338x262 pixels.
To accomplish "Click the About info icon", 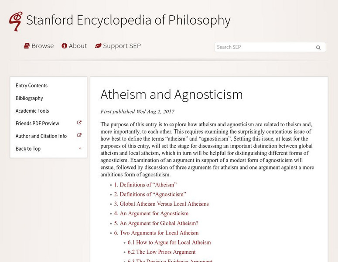I will [64, 46].
